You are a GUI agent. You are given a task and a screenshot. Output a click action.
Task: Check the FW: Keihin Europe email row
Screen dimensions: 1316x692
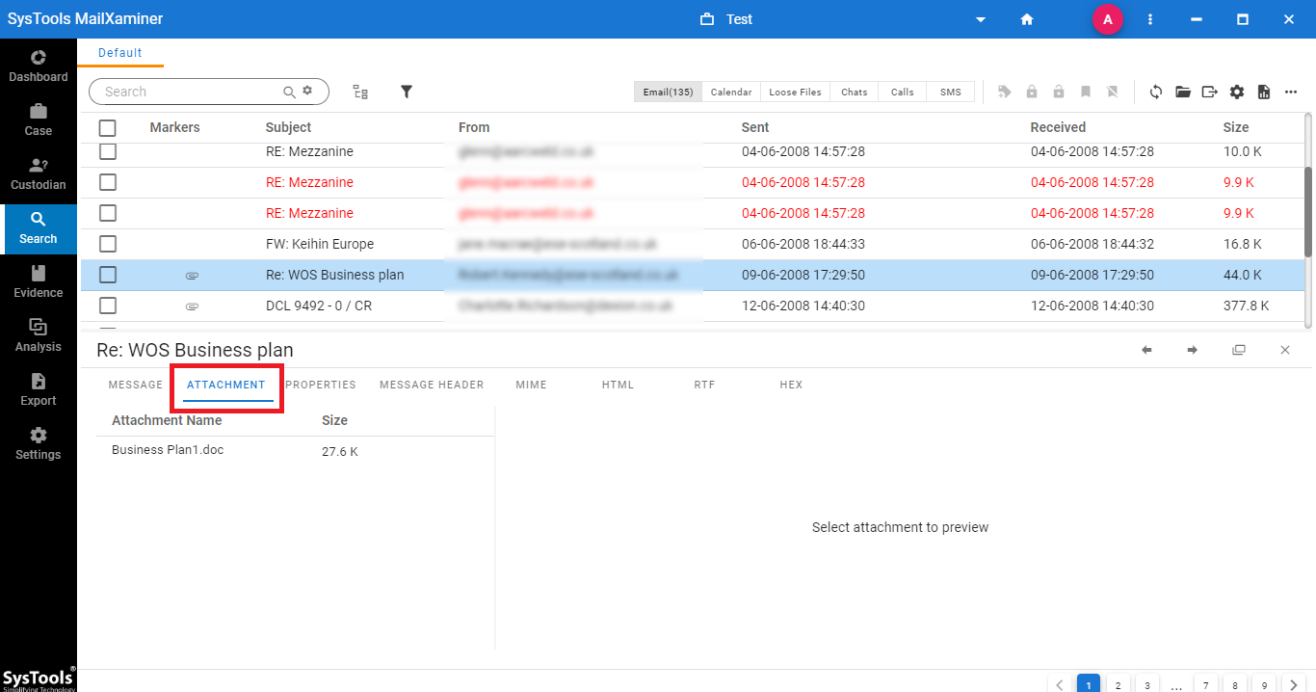tap(107, 244)
